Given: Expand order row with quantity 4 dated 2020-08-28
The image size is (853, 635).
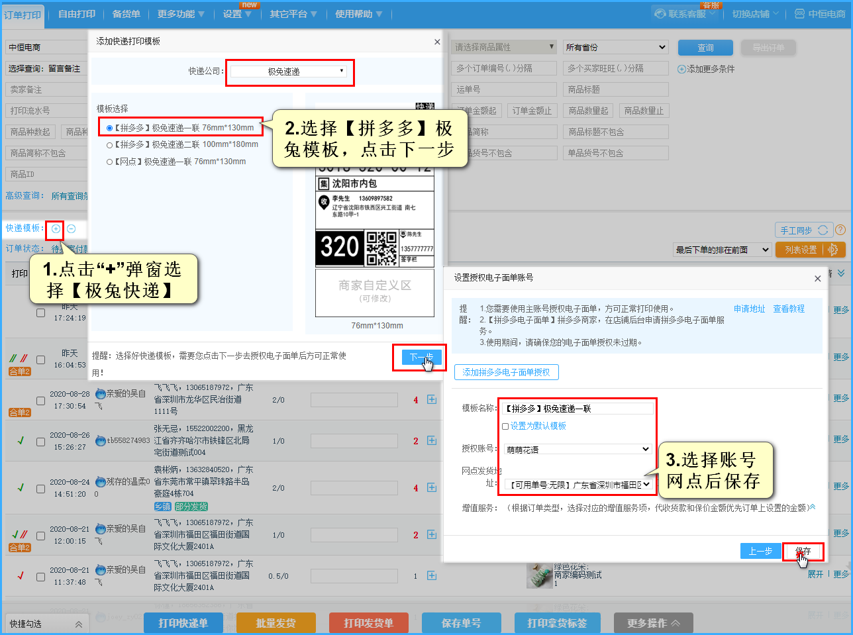Looking at the screenshot, I should pos(432,399).
